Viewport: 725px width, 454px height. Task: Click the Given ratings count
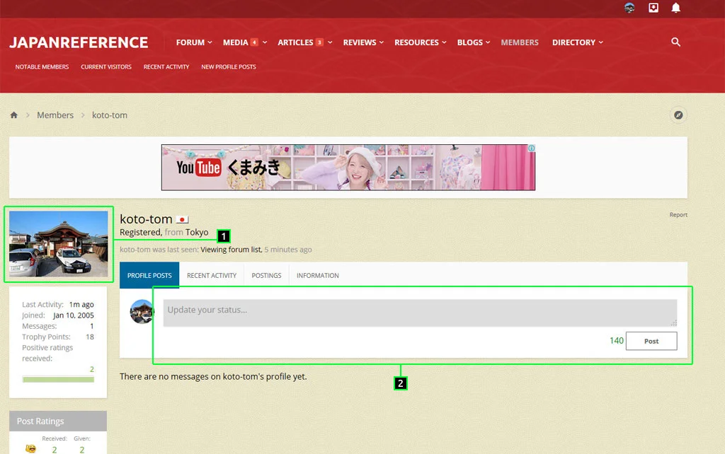[x=82, y=449]
